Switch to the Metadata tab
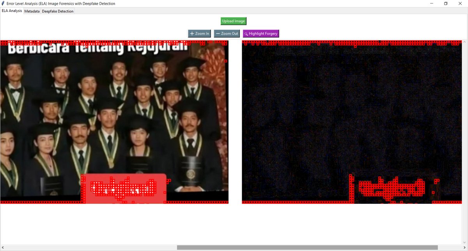Viewport: 468px width, 251px height. (32, 11)
